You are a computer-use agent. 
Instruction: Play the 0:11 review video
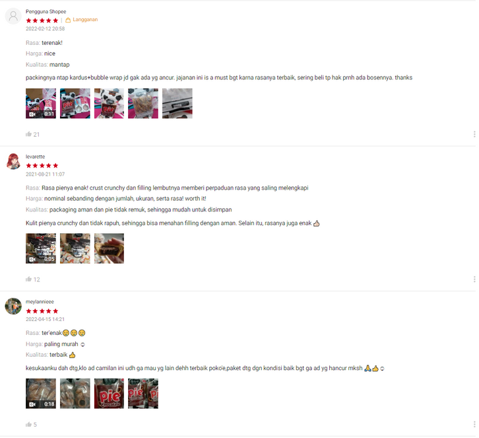pos(41,103)
